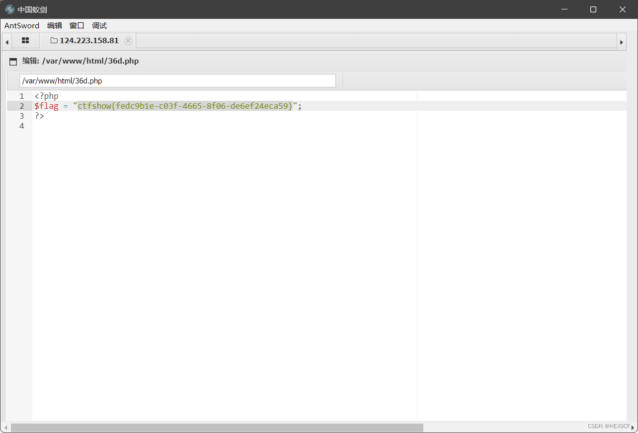Viewport: 638px width, 433px height.
Task: Minimize the 中国蚁剑 window
Action: (x=564, y=9)
